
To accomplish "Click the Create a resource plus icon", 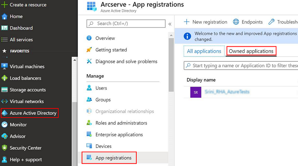I will point(4,5).
